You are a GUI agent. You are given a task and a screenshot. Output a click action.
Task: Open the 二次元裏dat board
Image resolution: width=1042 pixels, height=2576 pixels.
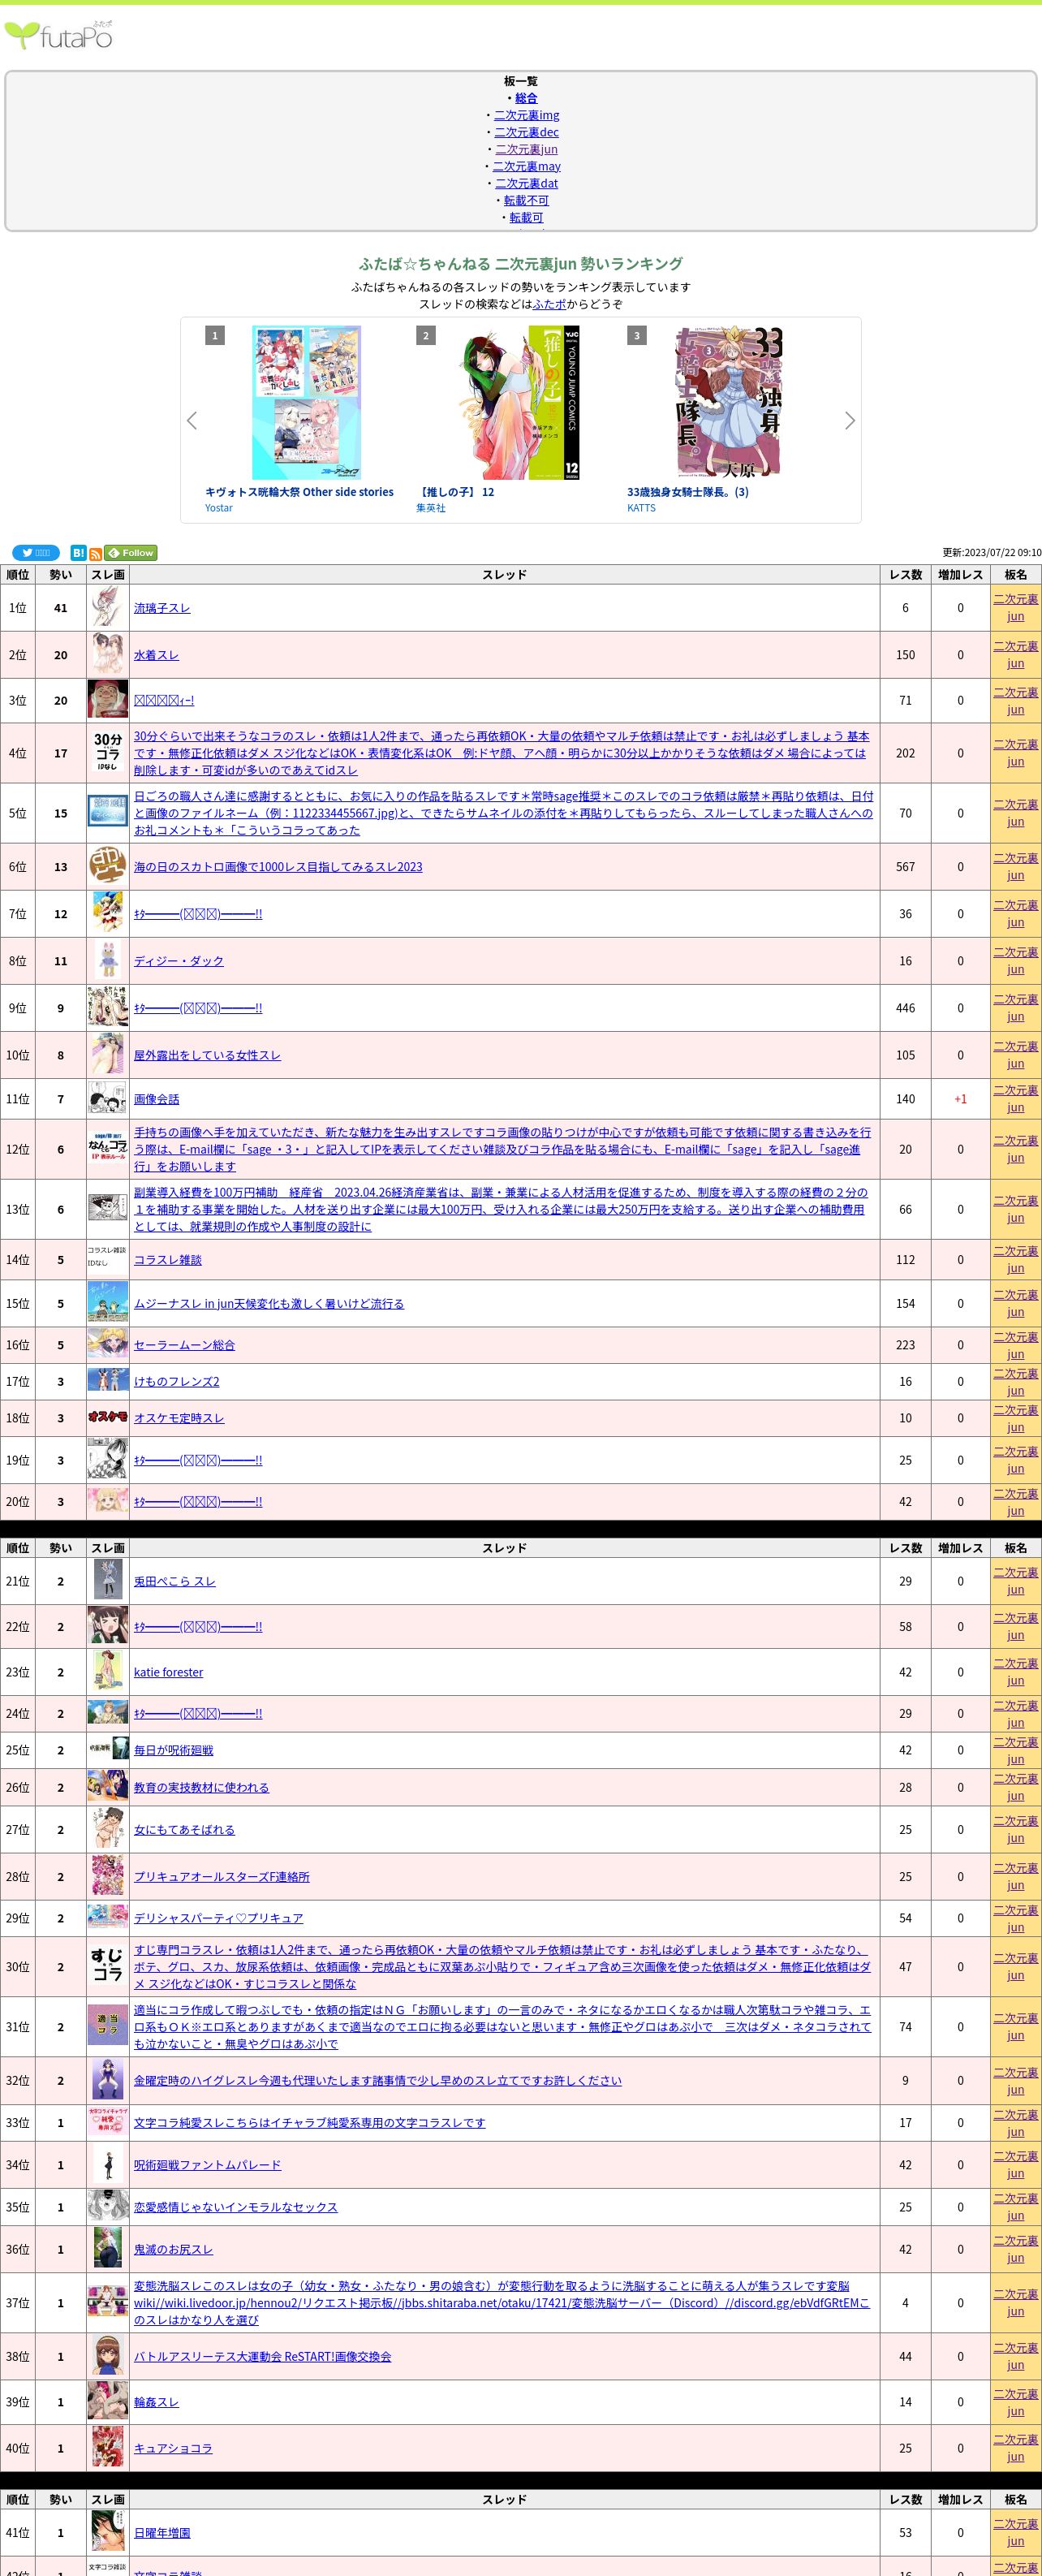(526, 183)
